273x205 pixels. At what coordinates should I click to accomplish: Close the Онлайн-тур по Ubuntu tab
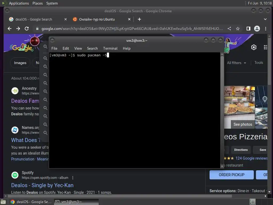click(129, 19)
